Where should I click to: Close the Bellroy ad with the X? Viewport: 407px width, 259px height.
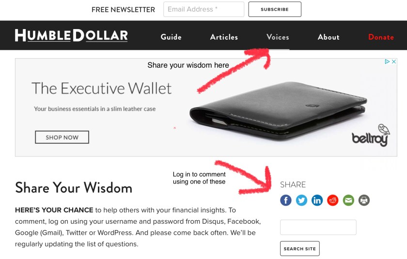pos(394,61)
